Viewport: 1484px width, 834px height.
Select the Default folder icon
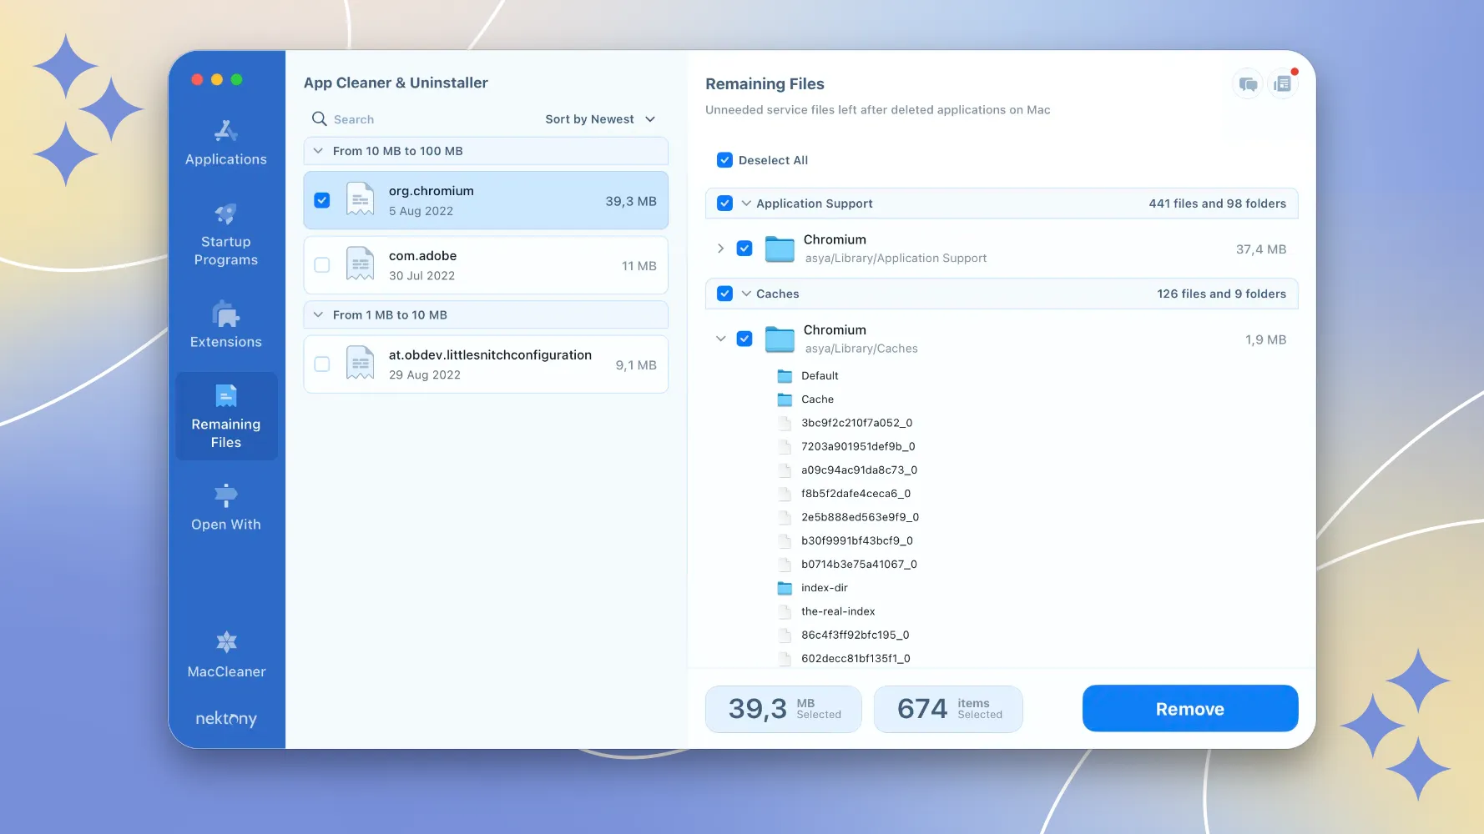[785, 376]
